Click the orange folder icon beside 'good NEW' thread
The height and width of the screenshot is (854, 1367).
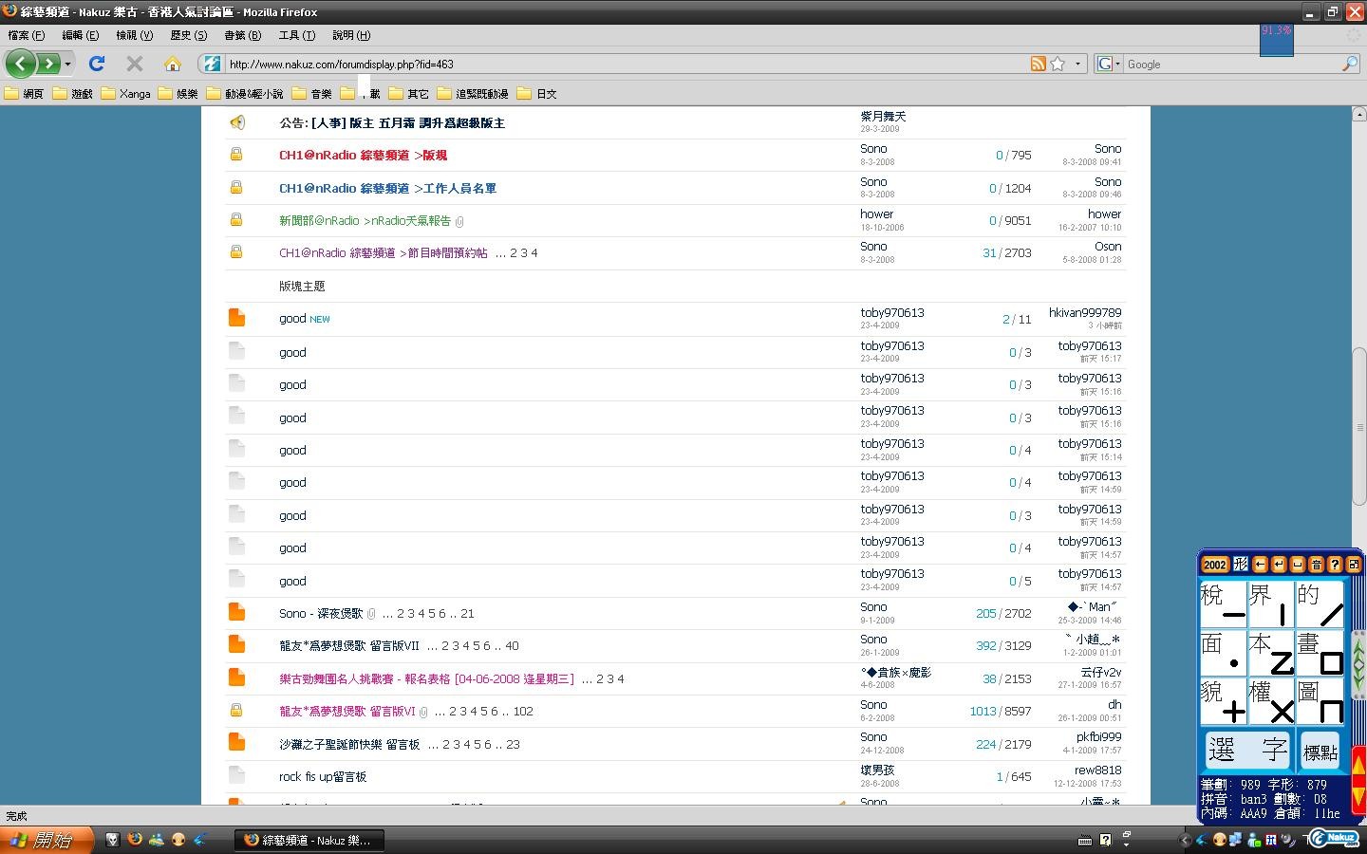click(x=236, y=318)
